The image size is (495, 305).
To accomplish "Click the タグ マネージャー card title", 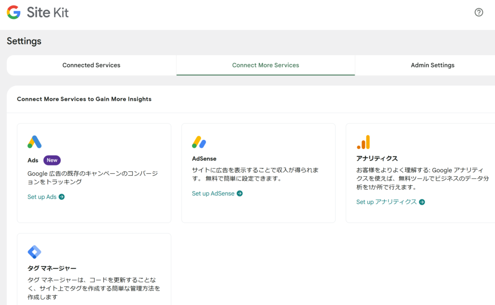I will (52, 268).
